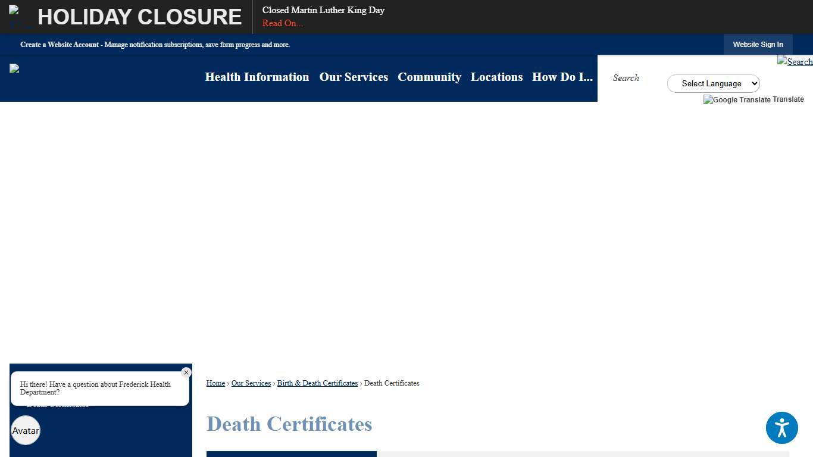Open the accessibility options wheel icon
This screenshot has width=813, height=457.
click(x=782, y=428)
